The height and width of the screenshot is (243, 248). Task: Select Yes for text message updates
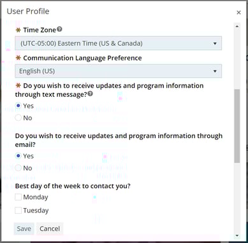pos(18,106)
